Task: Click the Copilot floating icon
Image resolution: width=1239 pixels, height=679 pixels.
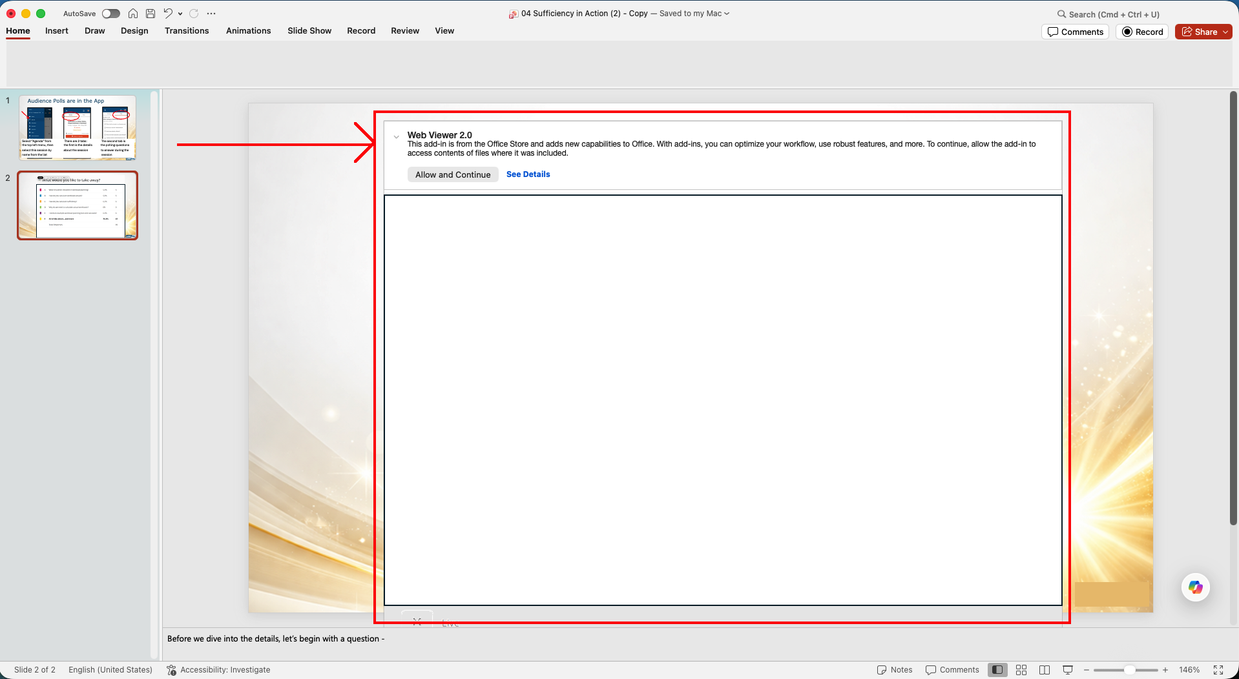Action: (x=1196, y=587)
